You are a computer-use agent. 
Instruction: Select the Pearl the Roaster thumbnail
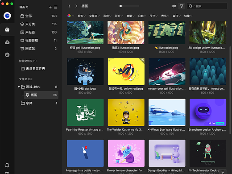[x=85, y=112]
